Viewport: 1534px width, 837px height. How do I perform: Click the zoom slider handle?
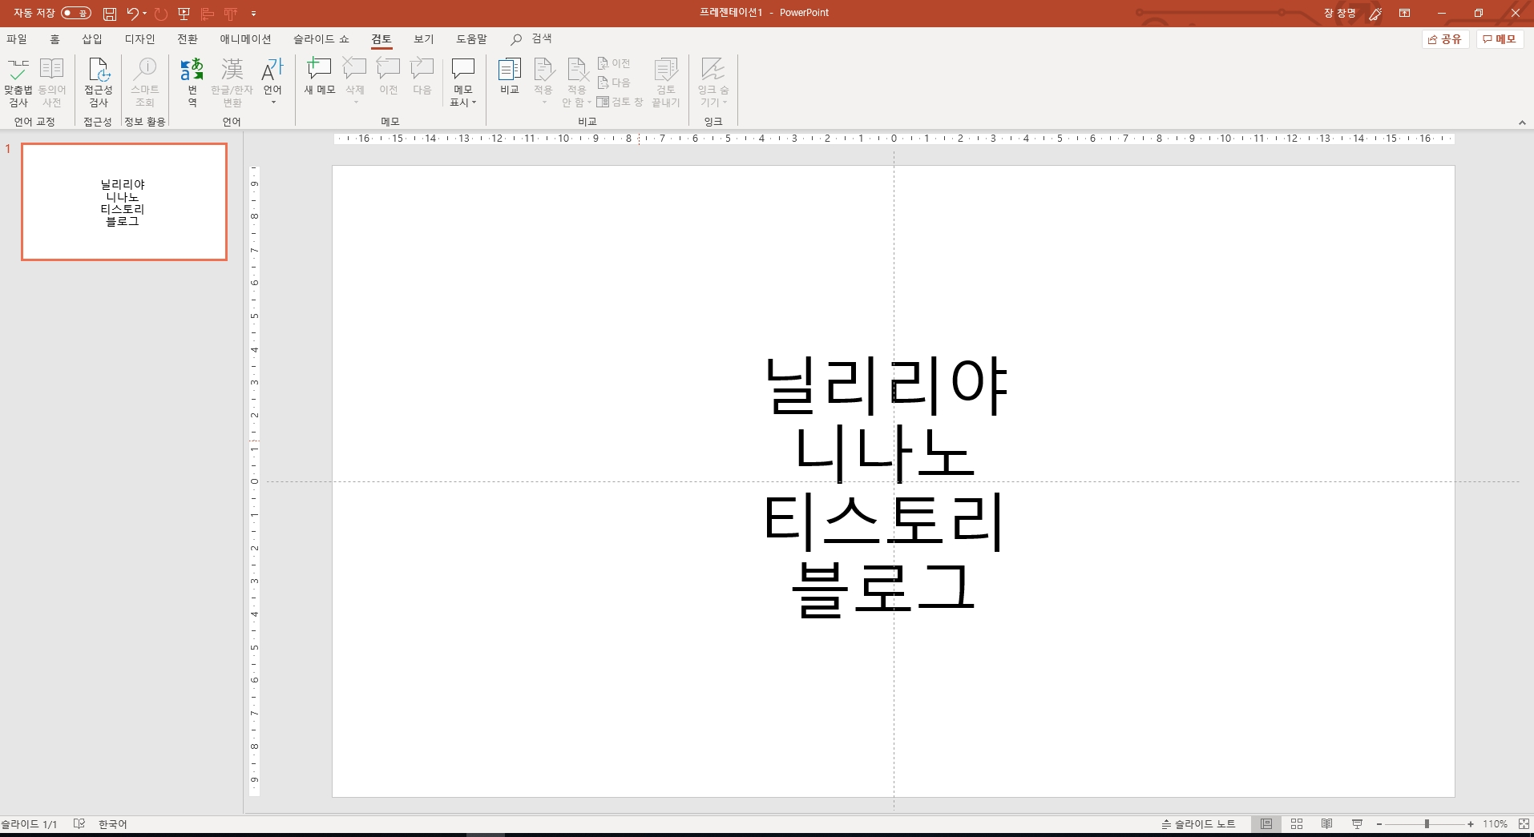[1427, 824]
